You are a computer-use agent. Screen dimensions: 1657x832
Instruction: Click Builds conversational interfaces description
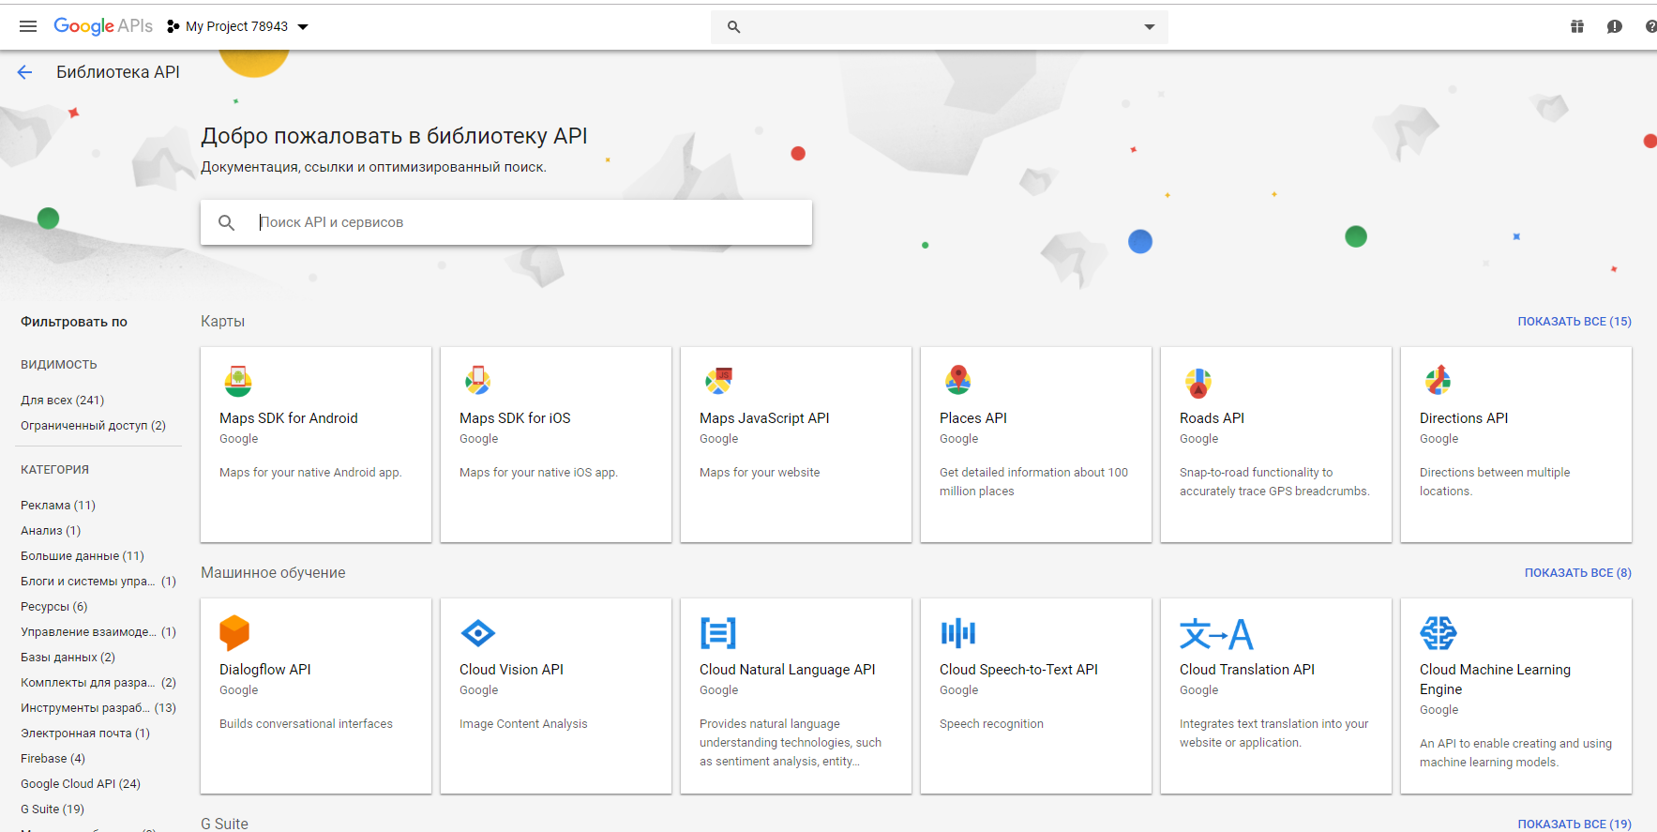coord(306,724)
